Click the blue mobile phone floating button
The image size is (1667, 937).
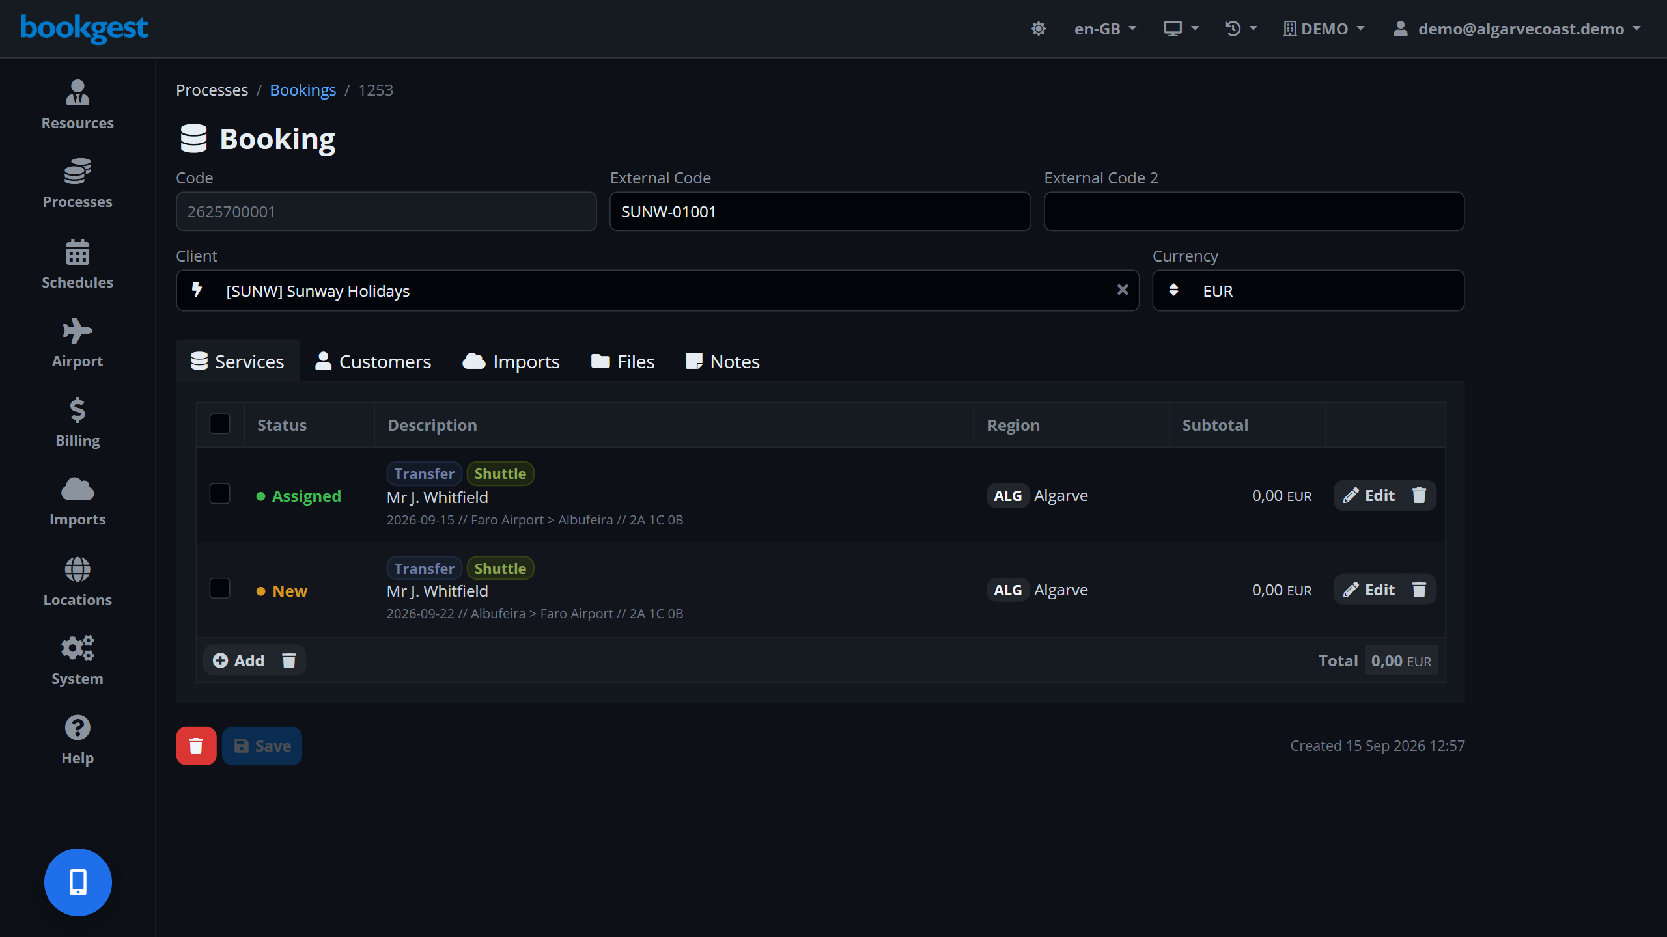coord(78,882)
